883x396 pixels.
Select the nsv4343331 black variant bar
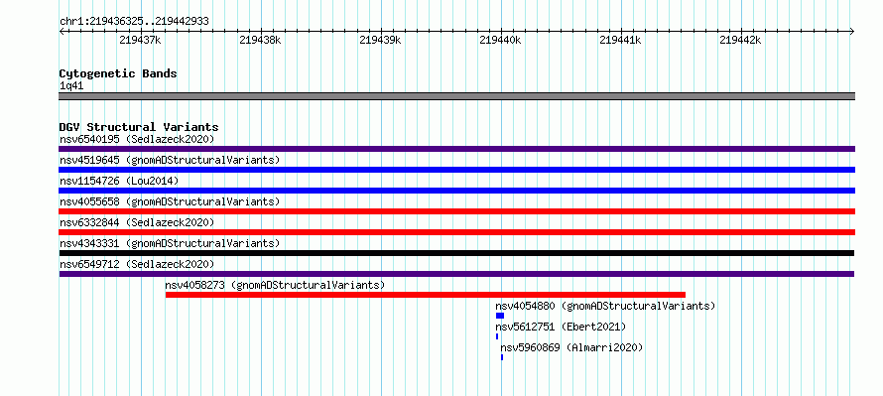456,253
